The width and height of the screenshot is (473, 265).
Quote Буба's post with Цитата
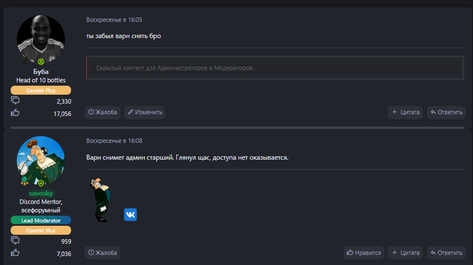click(x=405, y=112)
